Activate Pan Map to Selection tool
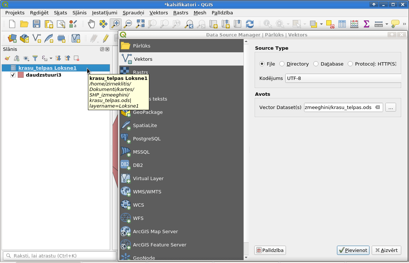409x263 pixels. pyautogui.click(x=103, y=24)
